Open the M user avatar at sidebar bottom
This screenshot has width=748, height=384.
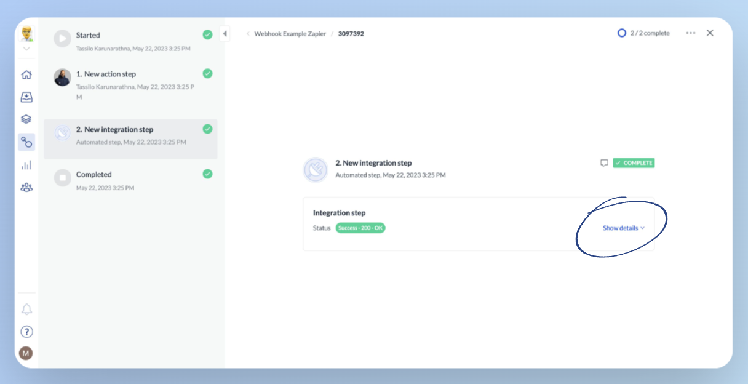click(x=26, y=353)
